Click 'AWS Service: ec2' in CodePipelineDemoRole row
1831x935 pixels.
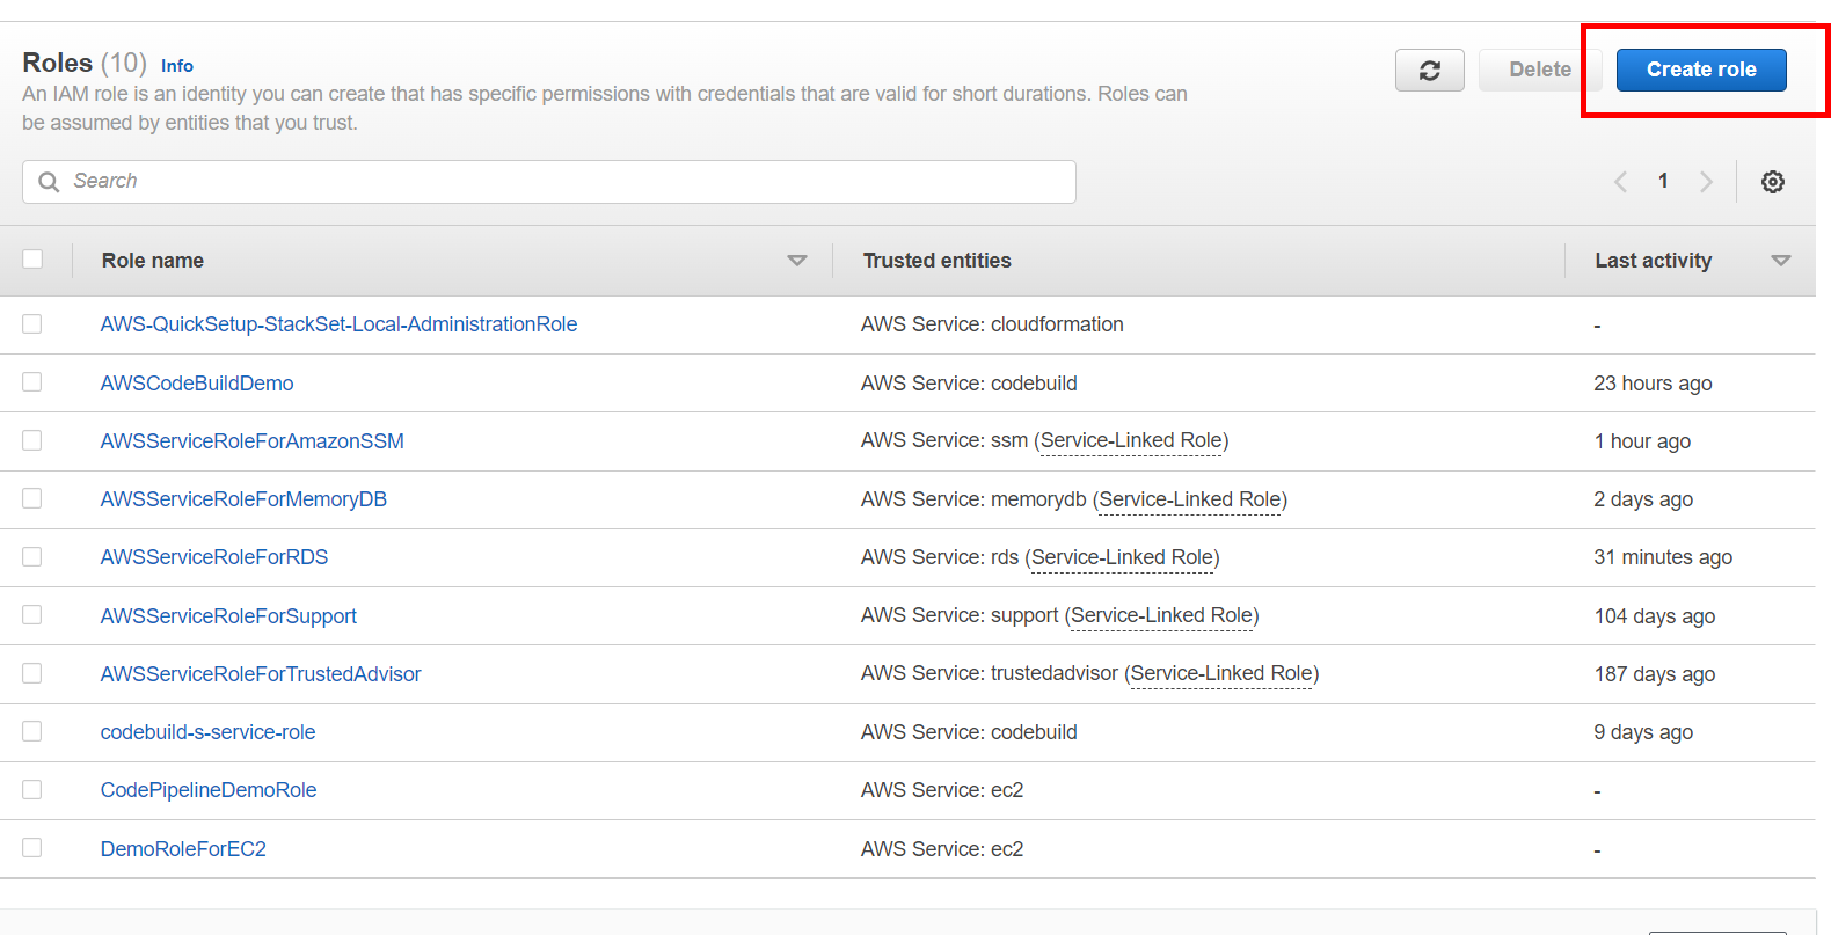[942, 790]
